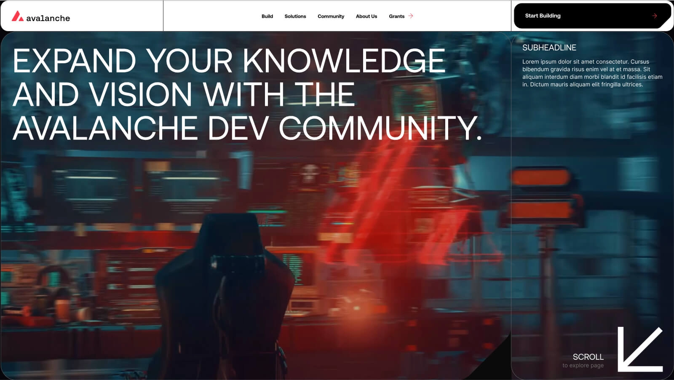Open the Solutions menu item
The image size is (674, 380).
[x=295, y=16]
